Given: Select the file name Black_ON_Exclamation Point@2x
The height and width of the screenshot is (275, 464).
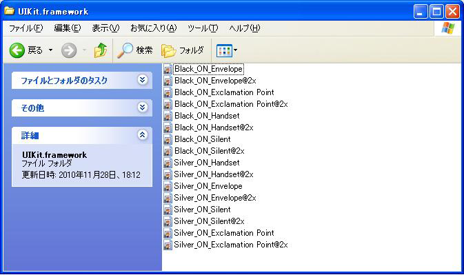Looking at the screenshot, I should coord(231,104).
